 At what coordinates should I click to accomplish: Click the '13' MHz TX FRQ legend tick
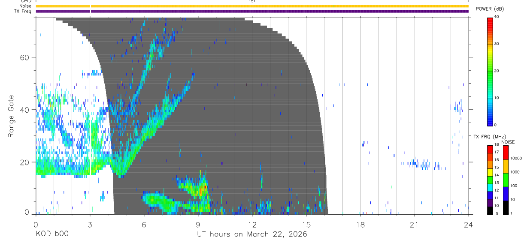coord(497,183)
